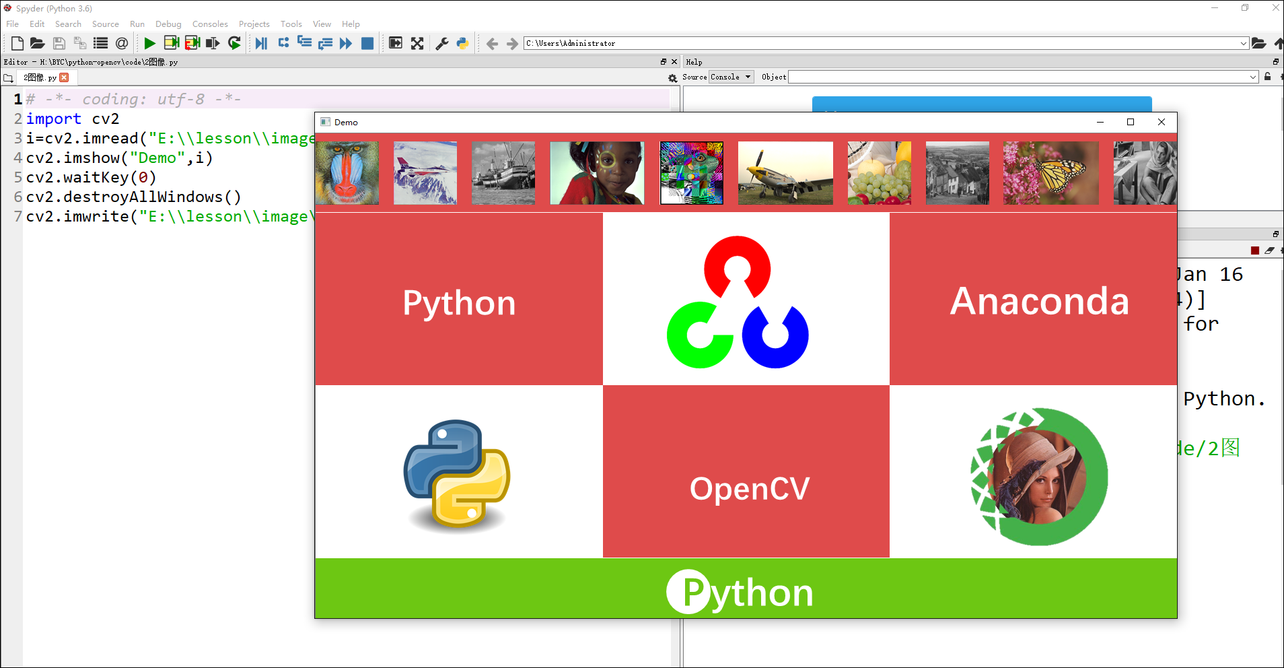Click line number 4 in the editor gutter

tap(18, 158)
